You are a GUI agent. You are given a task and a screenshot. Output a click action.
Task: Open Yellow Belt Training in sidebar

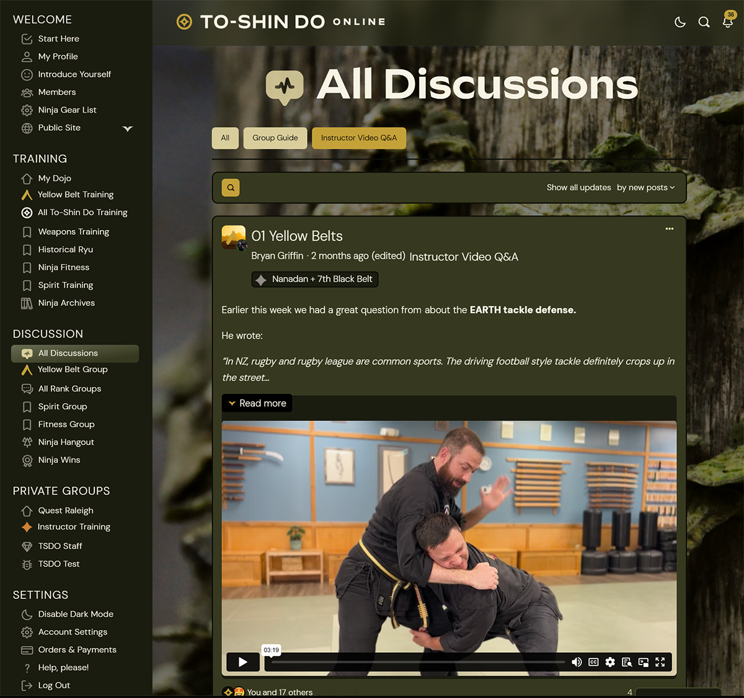click(x=75, y=194)
